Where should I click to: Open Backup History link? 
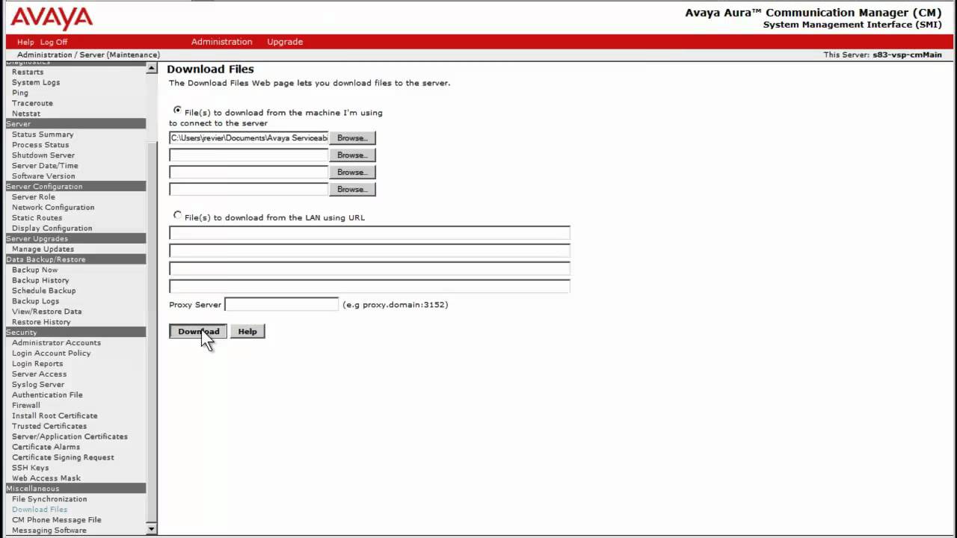40,281
